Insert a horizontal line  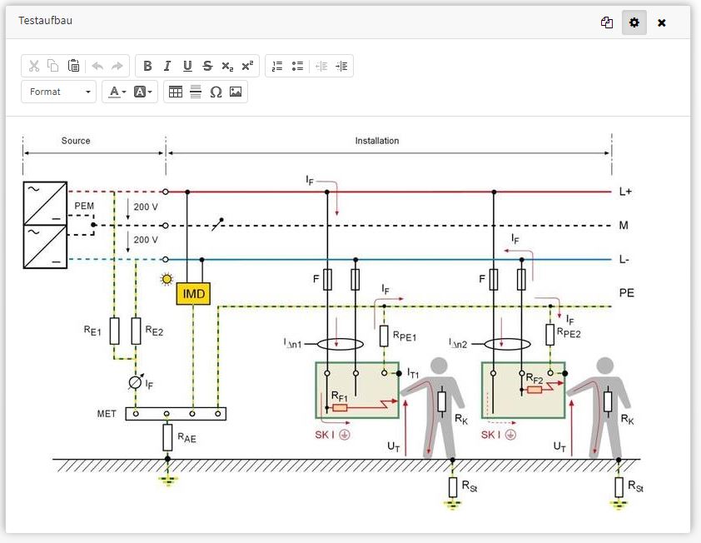[196, 92]
